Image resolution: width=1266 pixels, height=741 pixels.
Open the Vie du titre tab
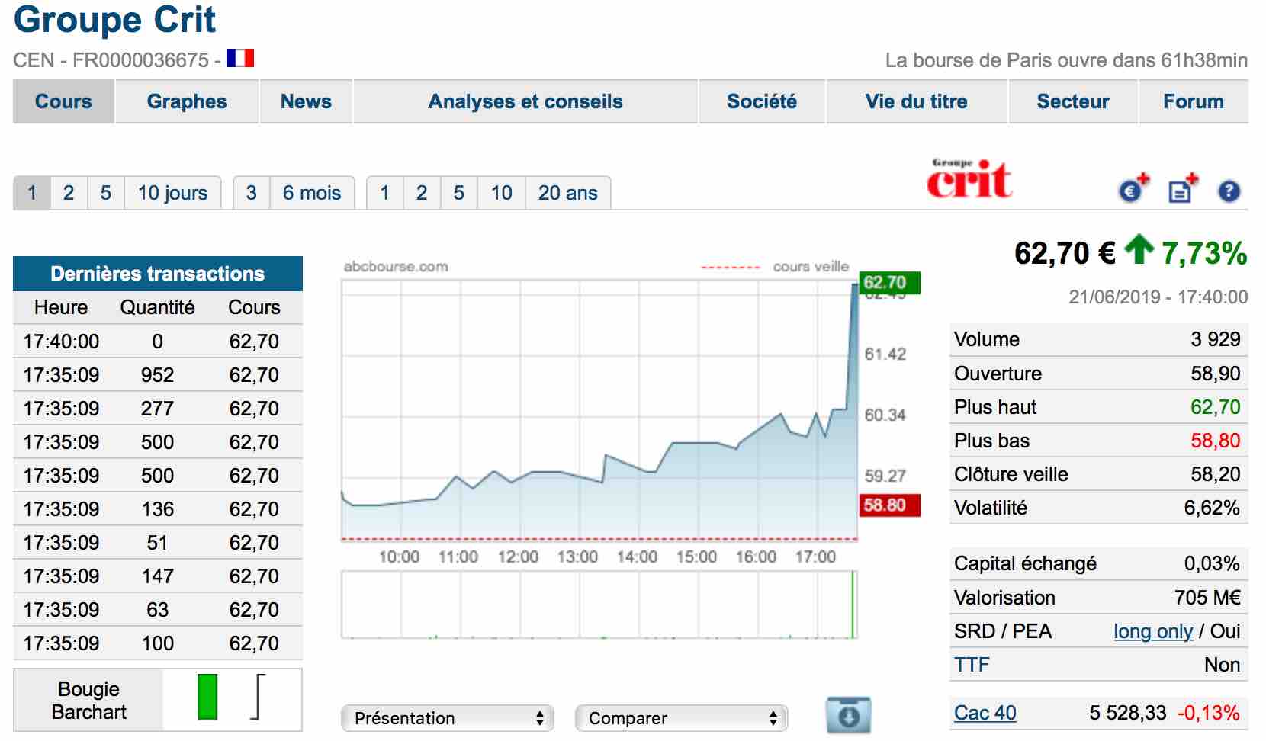[917, 101]
